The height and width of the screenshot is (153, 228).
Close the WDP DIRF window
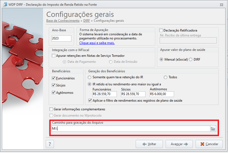[x=221, y=5]
